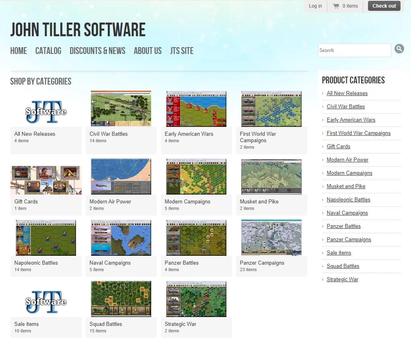Click the Modern Air Power card title

pos(110,201)
